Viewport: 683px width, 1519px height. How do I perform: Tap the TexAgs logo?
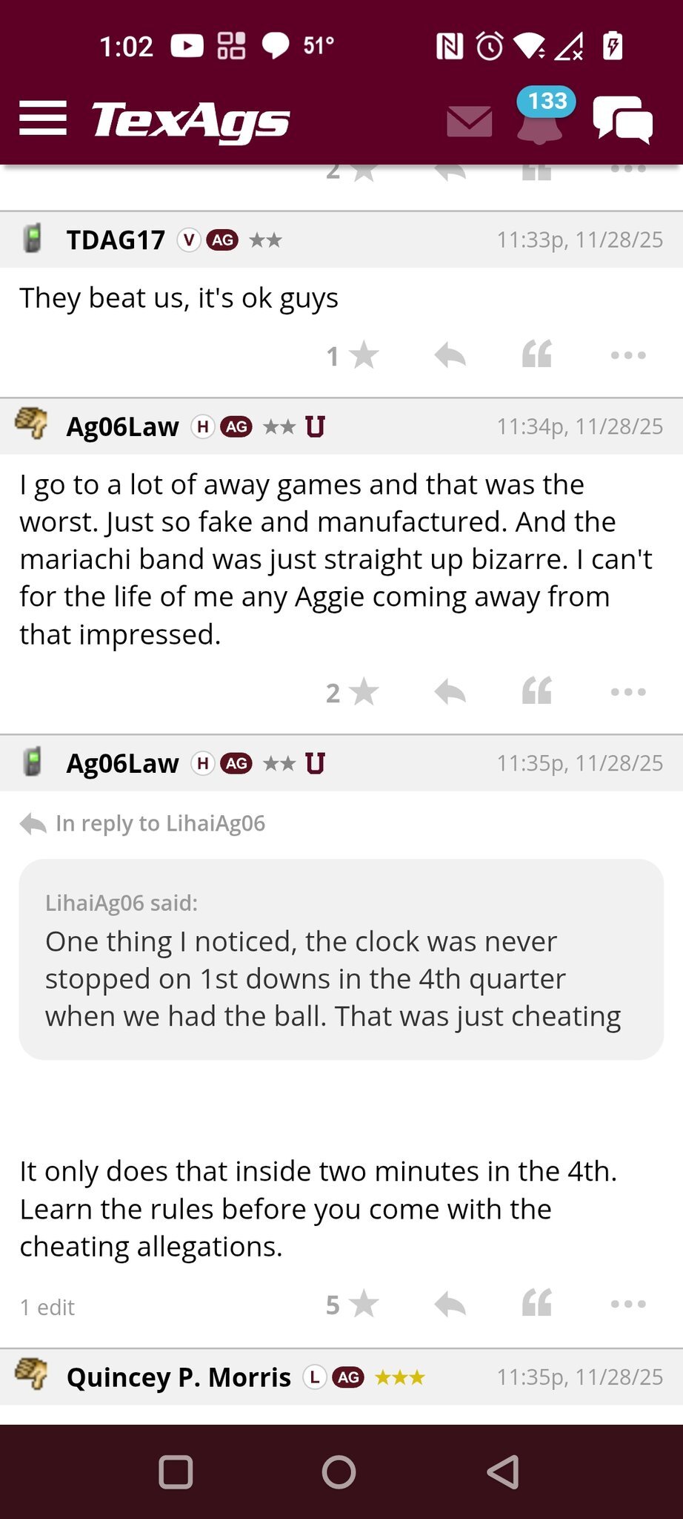[x=190, y=120]
